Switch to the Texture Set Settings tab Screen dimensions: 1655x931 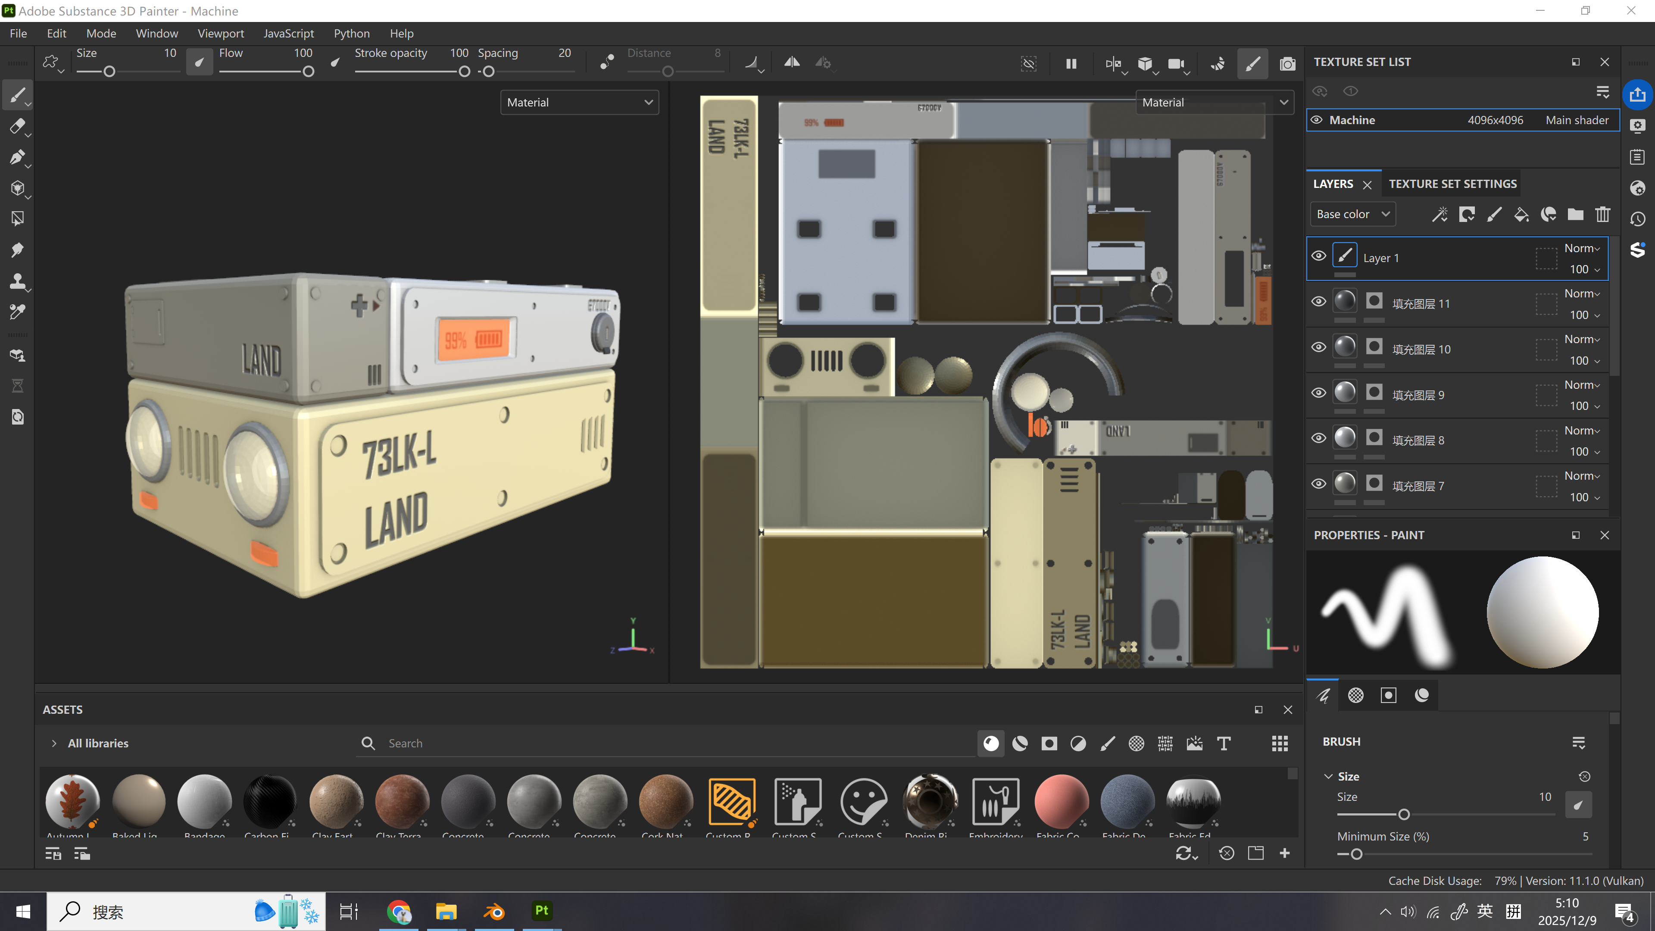(x=1452, y=184)
